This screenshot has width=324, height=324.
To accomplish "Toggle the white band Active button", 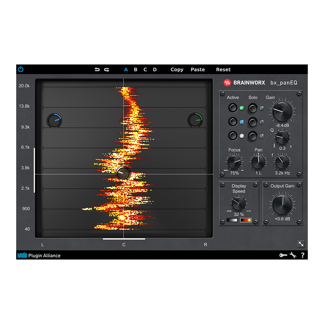I will [x=233, y=136].
